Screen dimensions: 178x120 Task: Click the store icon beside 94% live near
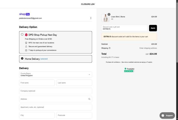tap(26, 43)
